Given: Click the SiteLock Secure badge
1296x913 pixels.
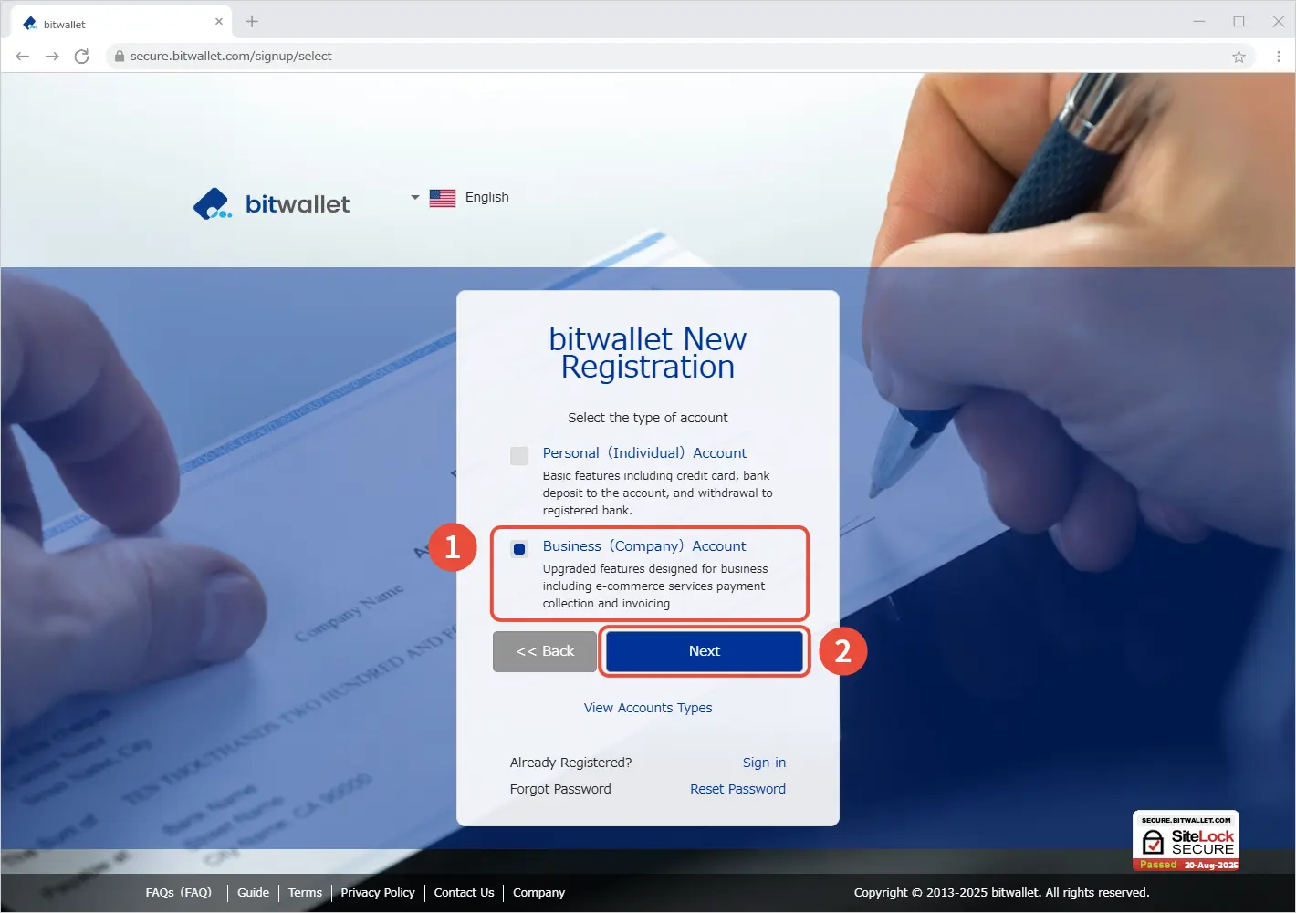Looking at the screenshot, I should pyautogui.click(x=1186, y=841).
